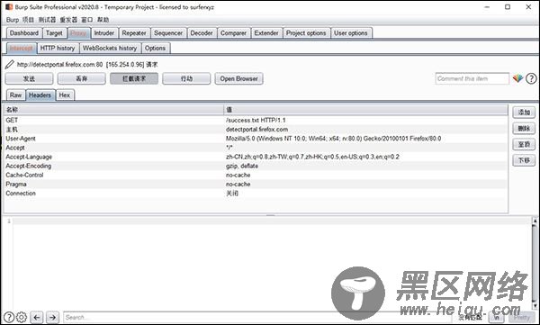The image size is (540, 325).
Task: Switch to the Decoder tab
Action: click(202, 33)
